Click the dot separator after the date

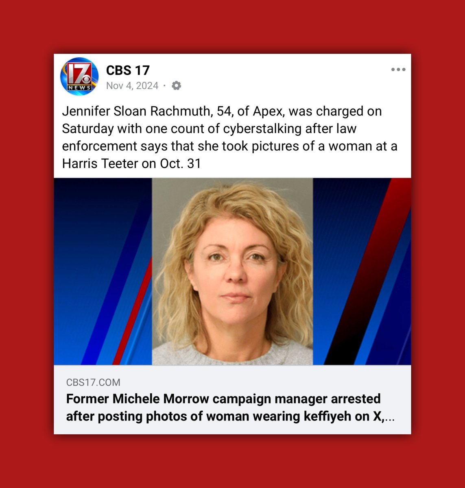click(x=164, y=86)
